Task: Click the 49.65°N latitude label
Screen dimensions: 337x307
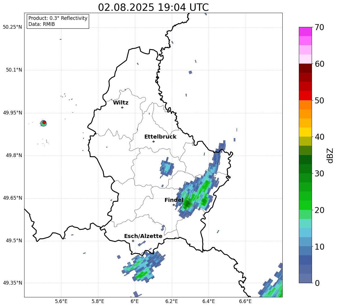Action: (x=13, y=198)
